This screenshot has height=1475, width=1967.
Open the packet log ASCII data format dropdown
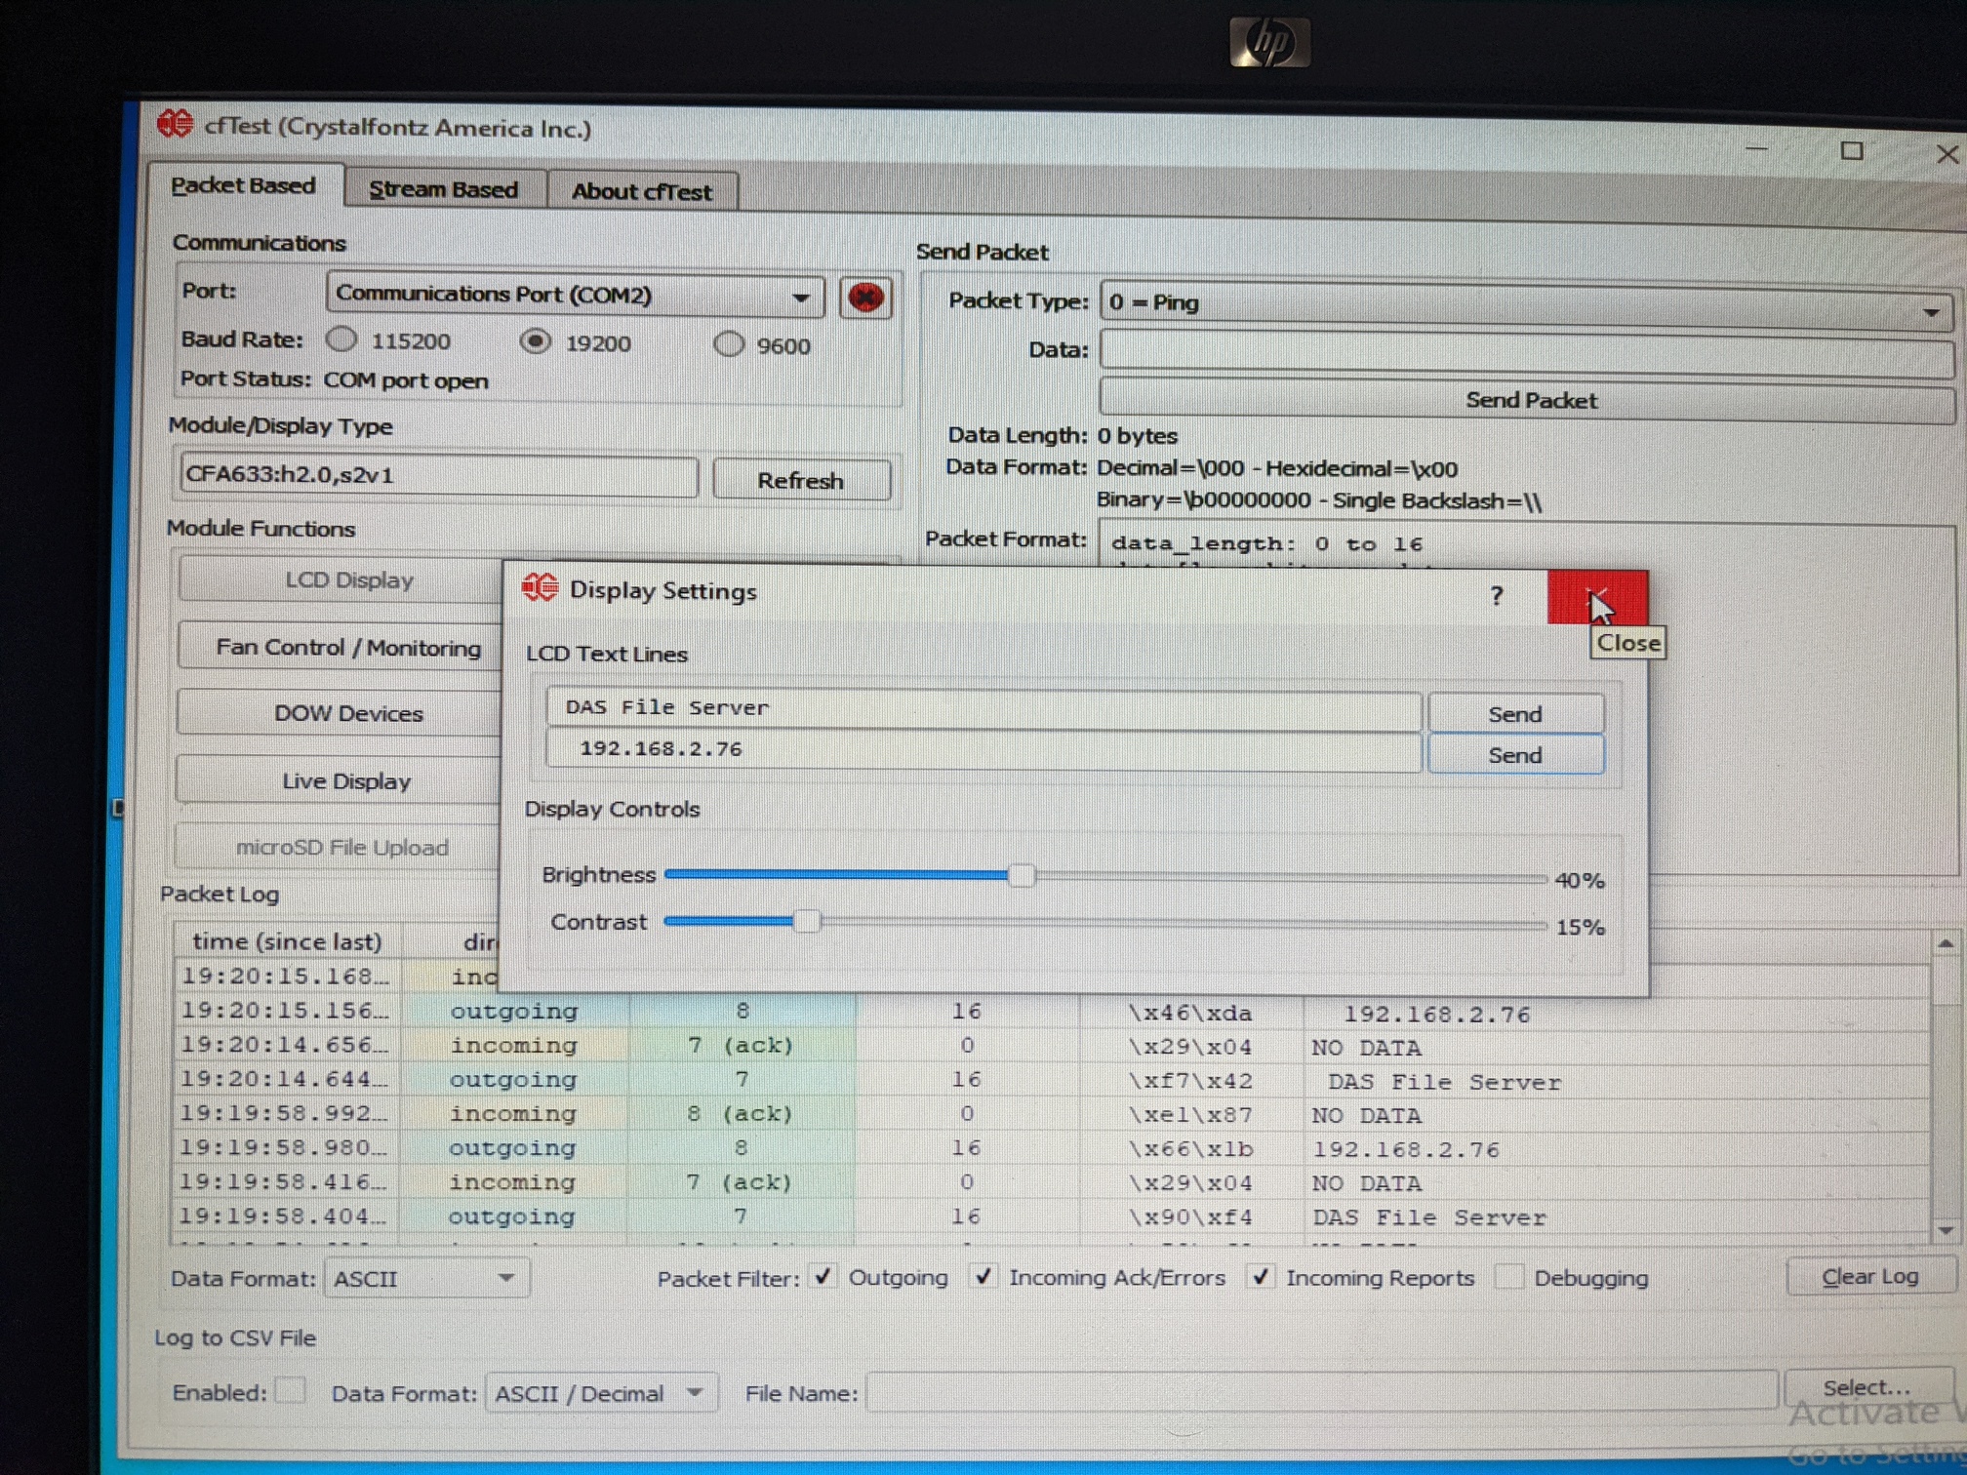(x=426, y=1278)
